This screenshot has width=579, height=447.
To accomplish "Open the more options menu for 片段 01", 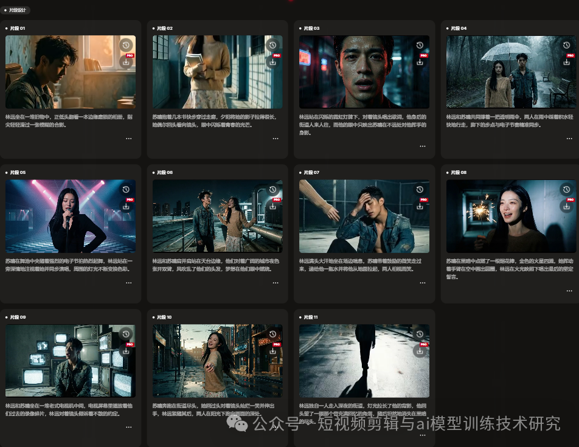I will click(128, 139).
